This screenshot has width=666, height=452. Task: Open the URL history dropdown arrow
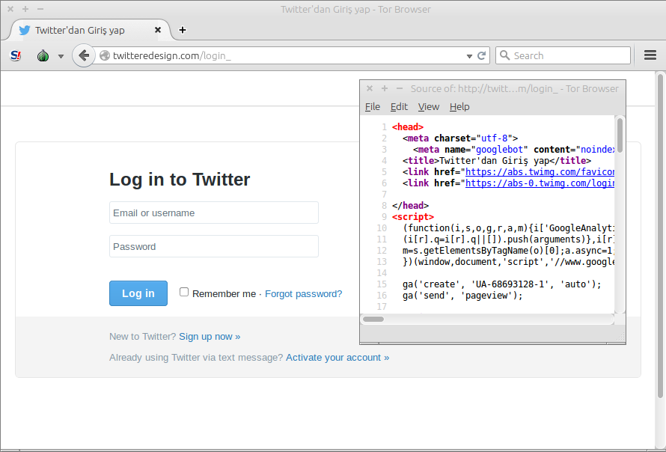469,56
